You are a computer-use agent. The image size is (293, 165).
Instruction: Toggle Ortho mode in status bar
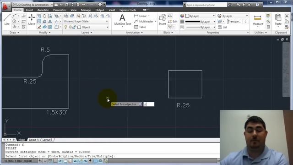[55, 161]
